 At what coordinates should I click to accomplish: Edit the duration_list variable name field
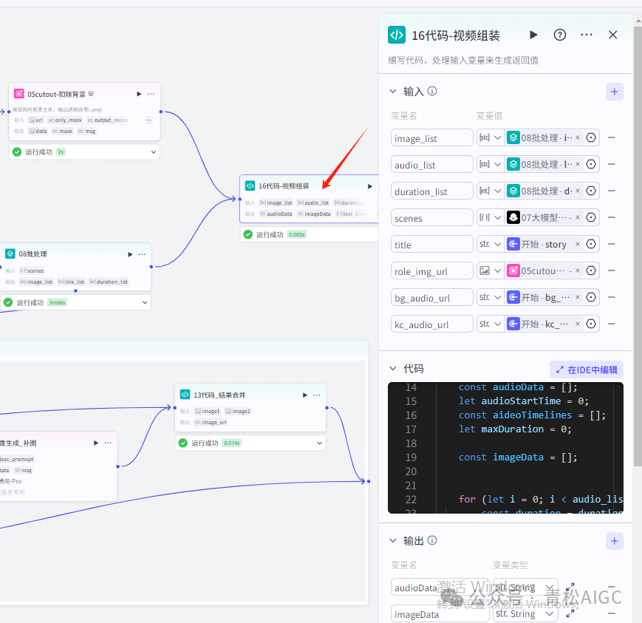(431, 191)
